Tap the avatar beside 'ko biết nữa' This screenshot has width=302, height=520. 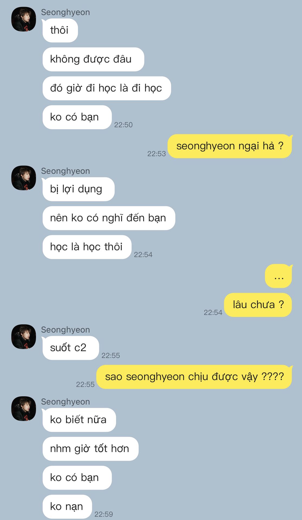coord(24,409)
